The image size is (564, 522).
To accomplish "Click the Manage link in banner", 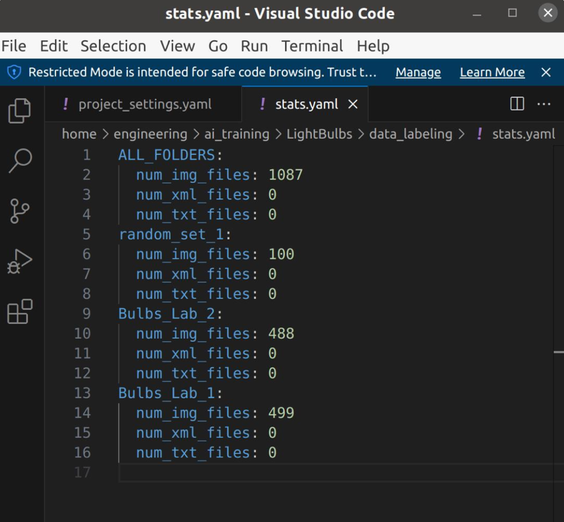I will (x=418, y=72).
